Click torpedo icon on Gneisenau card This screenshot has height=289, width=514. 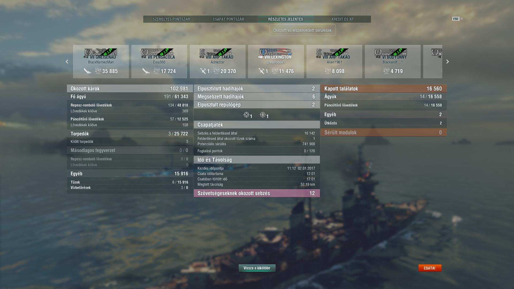click(x=87, y=71)
